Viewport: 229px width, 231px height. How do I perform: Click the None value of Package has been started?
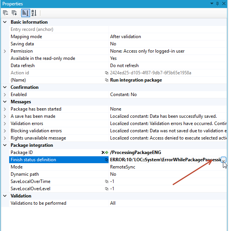[115, 109]
